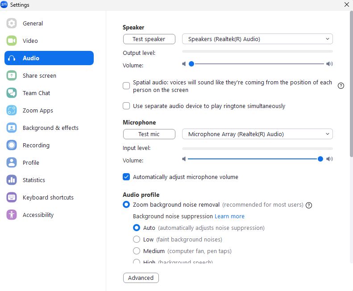Click the Statistics bar chart icon
353x291 pixels.
tap(12, 180)
